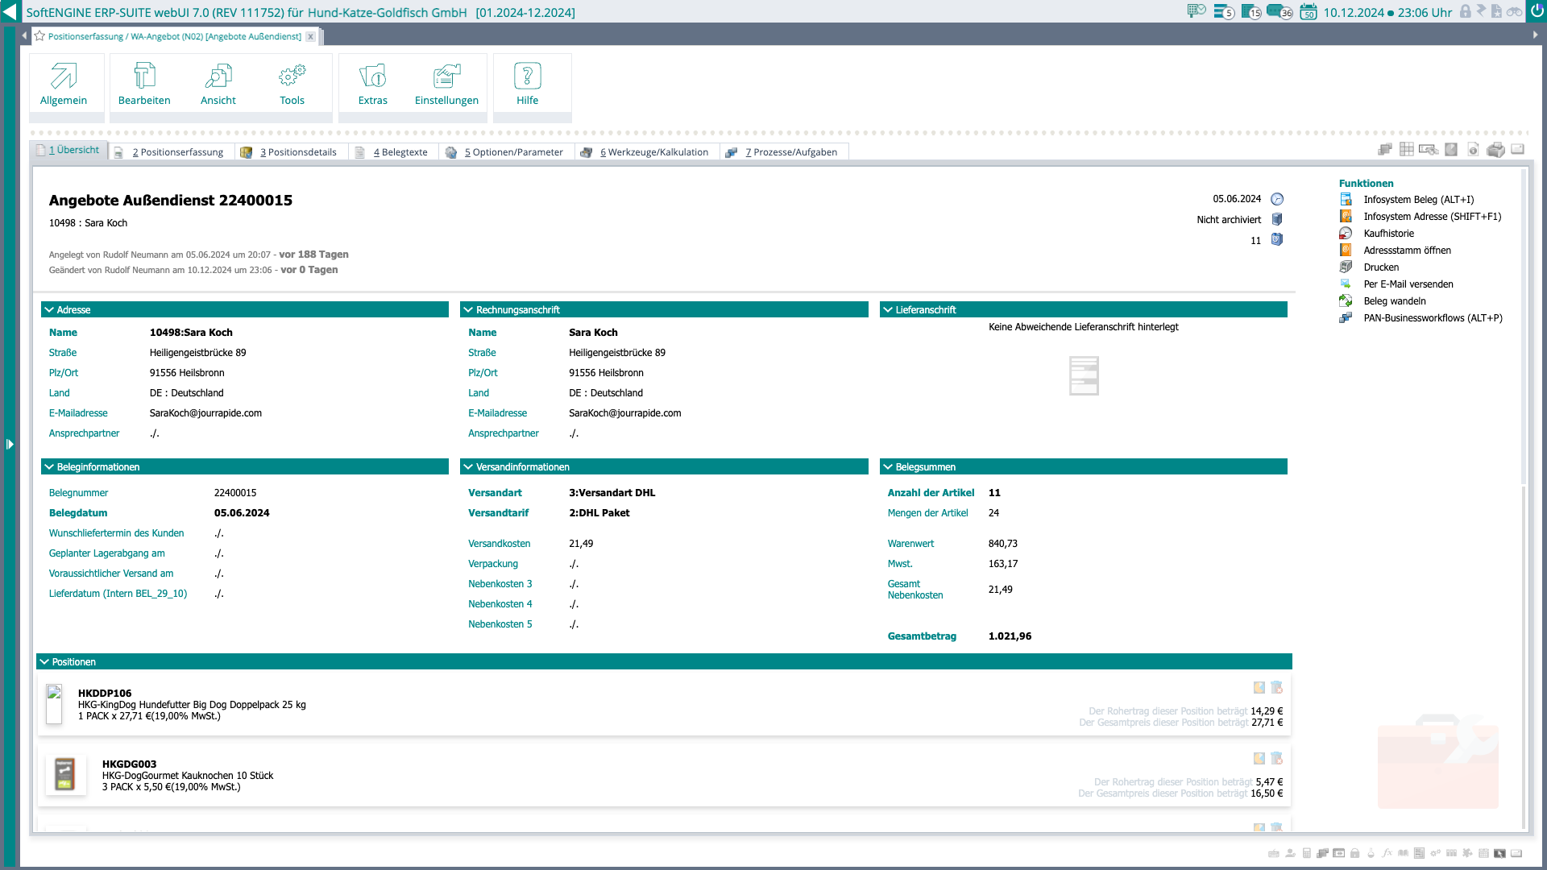Click the lock icon in the top bar

pos(1465,12)
